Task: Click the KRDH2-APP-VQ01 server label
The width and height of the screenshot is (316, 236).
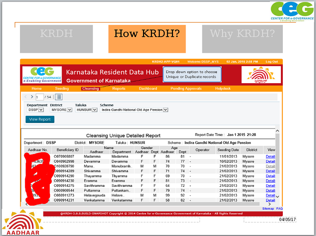Action: pos(166,61)
